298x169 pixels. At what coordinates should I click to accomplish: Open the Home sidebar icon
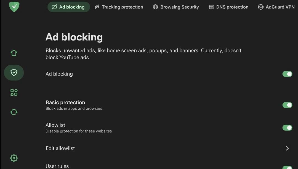click(14, 53)
